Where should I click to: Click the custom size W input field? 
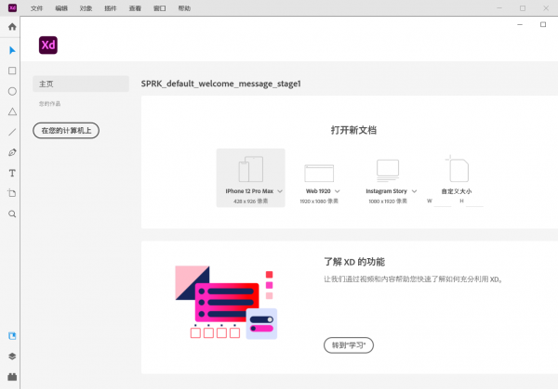click(x=443, y=201)
